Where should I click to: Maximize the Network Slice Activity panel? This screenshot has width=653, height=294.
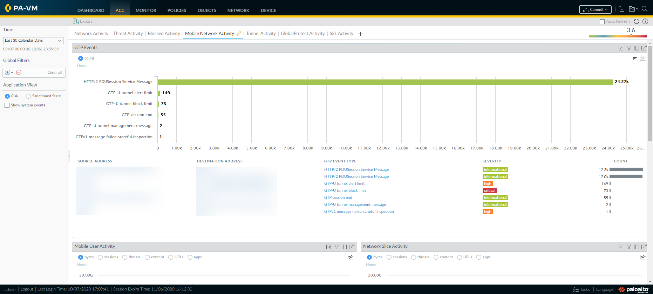[x=621, y=247]
